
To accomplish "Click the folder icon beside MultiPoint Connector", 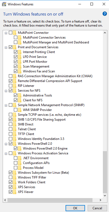I will tap(14, 33).
